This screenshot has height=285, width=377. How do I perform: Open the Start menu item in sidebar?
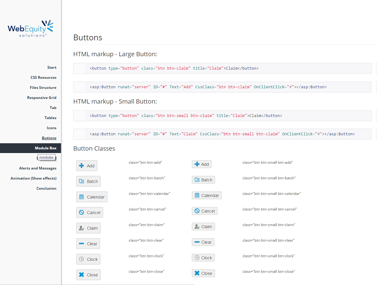[x=52, y=68]
